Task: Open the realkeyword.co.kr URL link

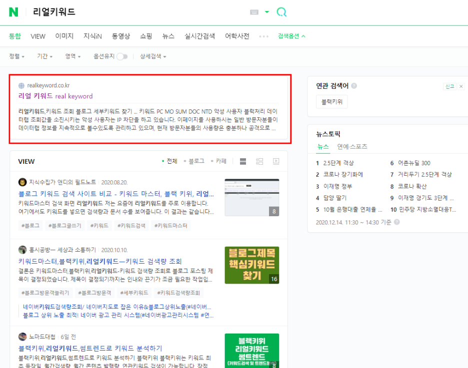Action: [x=48, y=85]
